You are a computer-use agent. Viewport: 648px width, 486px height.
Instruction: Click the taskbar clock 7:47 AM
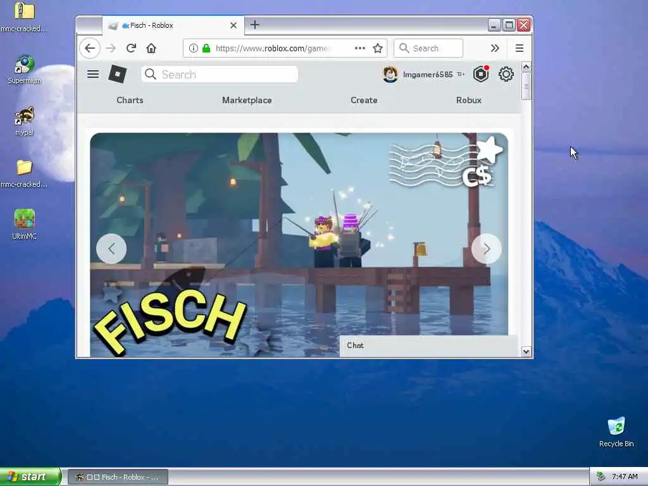[625, 477]
